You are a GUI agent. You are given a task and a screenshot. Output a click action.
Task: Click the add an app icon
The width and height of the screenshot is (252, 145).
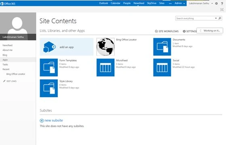[49, 47]
